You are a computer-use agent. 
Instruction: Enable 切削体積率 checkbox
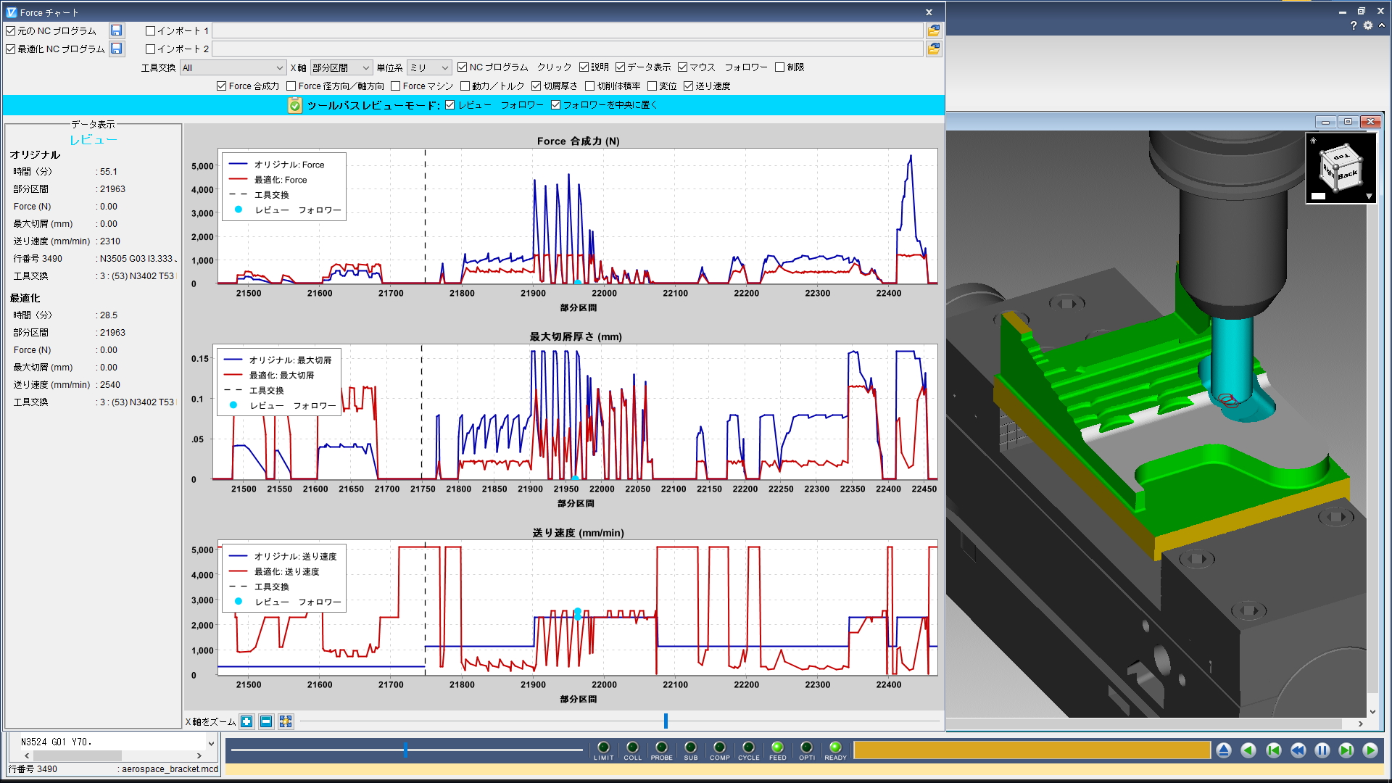click(x=589, y=86)
